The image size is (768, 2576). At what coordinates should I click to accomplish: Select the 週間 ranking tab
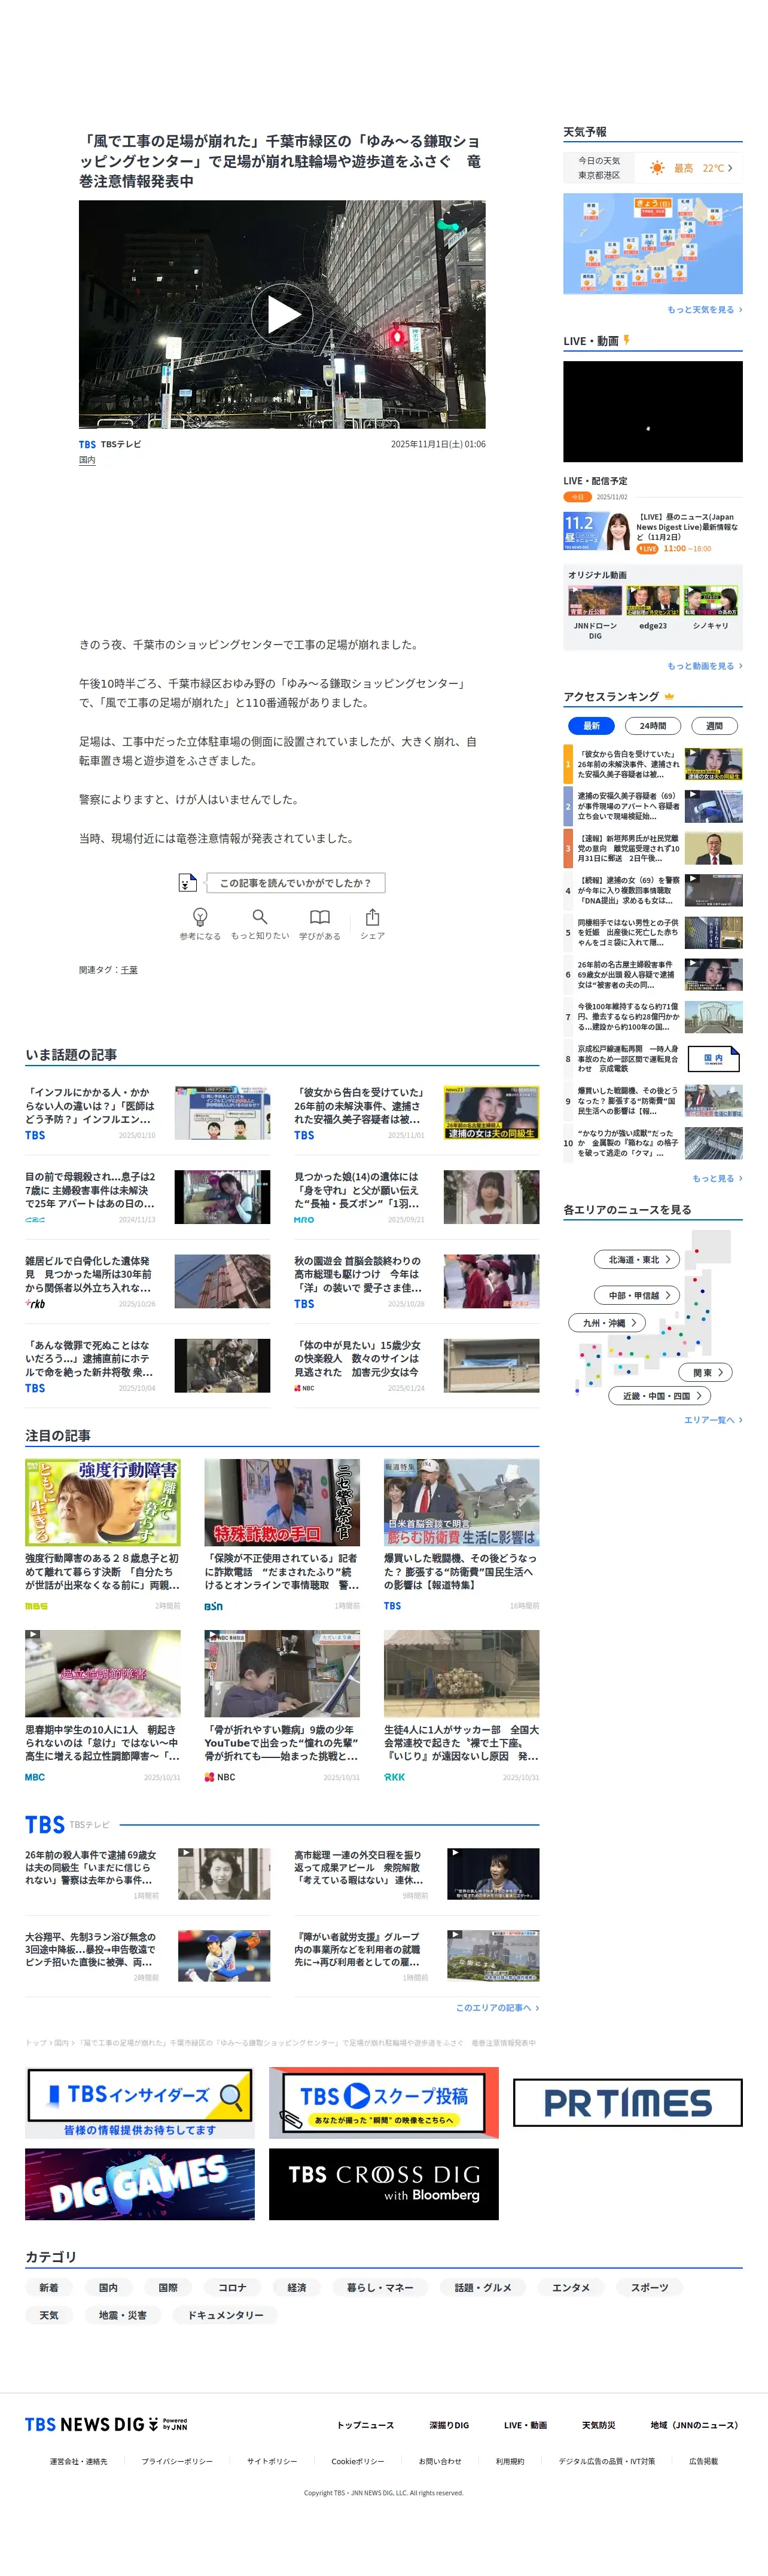(714, 726)
